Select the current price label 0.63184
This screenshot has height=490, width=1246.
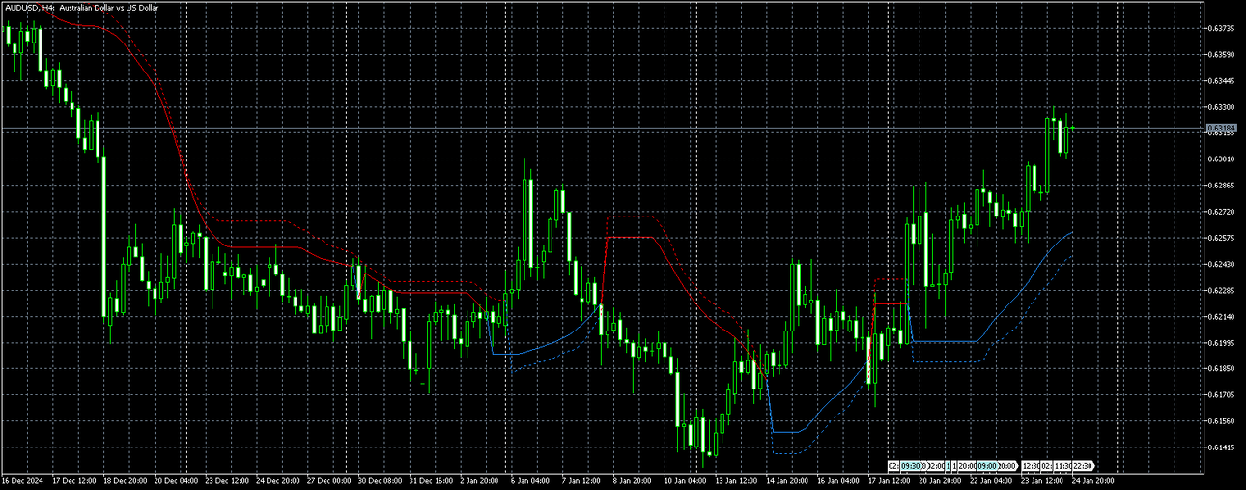point(1222,128)
